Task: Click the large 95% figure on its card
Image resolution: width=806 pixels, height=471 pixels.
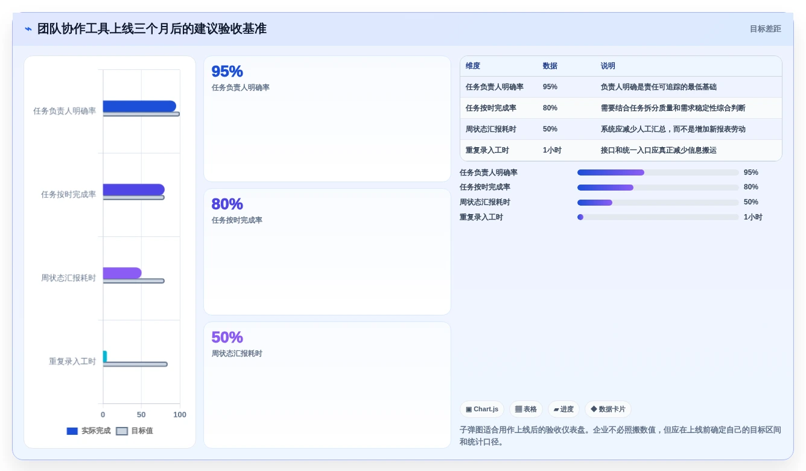Action: [227, 71]
